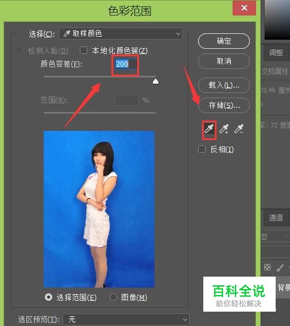
Task: Choose the 选择范围 radio button
Action: 48,297
